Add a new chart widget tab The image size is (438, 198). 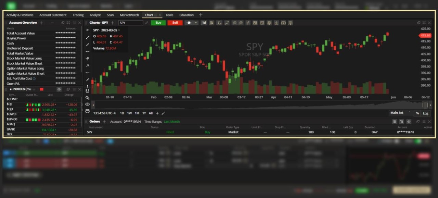tap(112, 23)
